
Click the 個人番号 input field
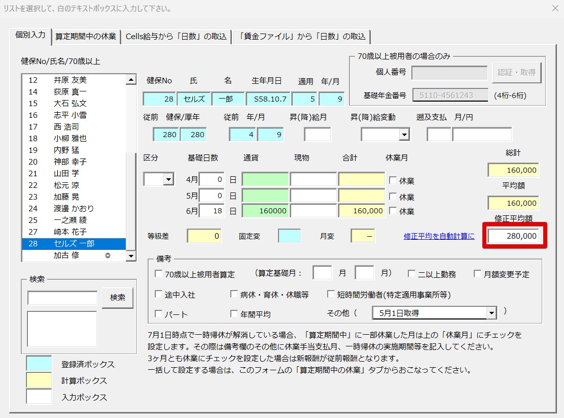[449, 73]
